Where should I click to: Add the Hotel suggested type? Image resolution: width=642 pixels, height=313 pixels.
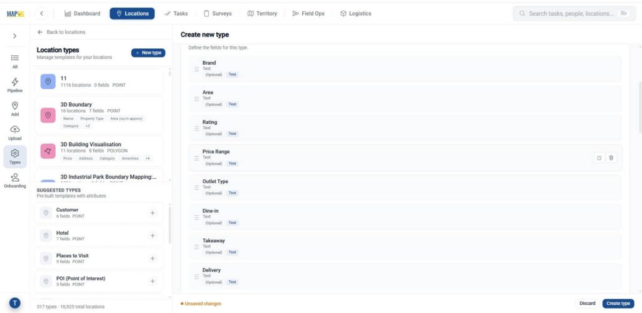click(153, 236)
